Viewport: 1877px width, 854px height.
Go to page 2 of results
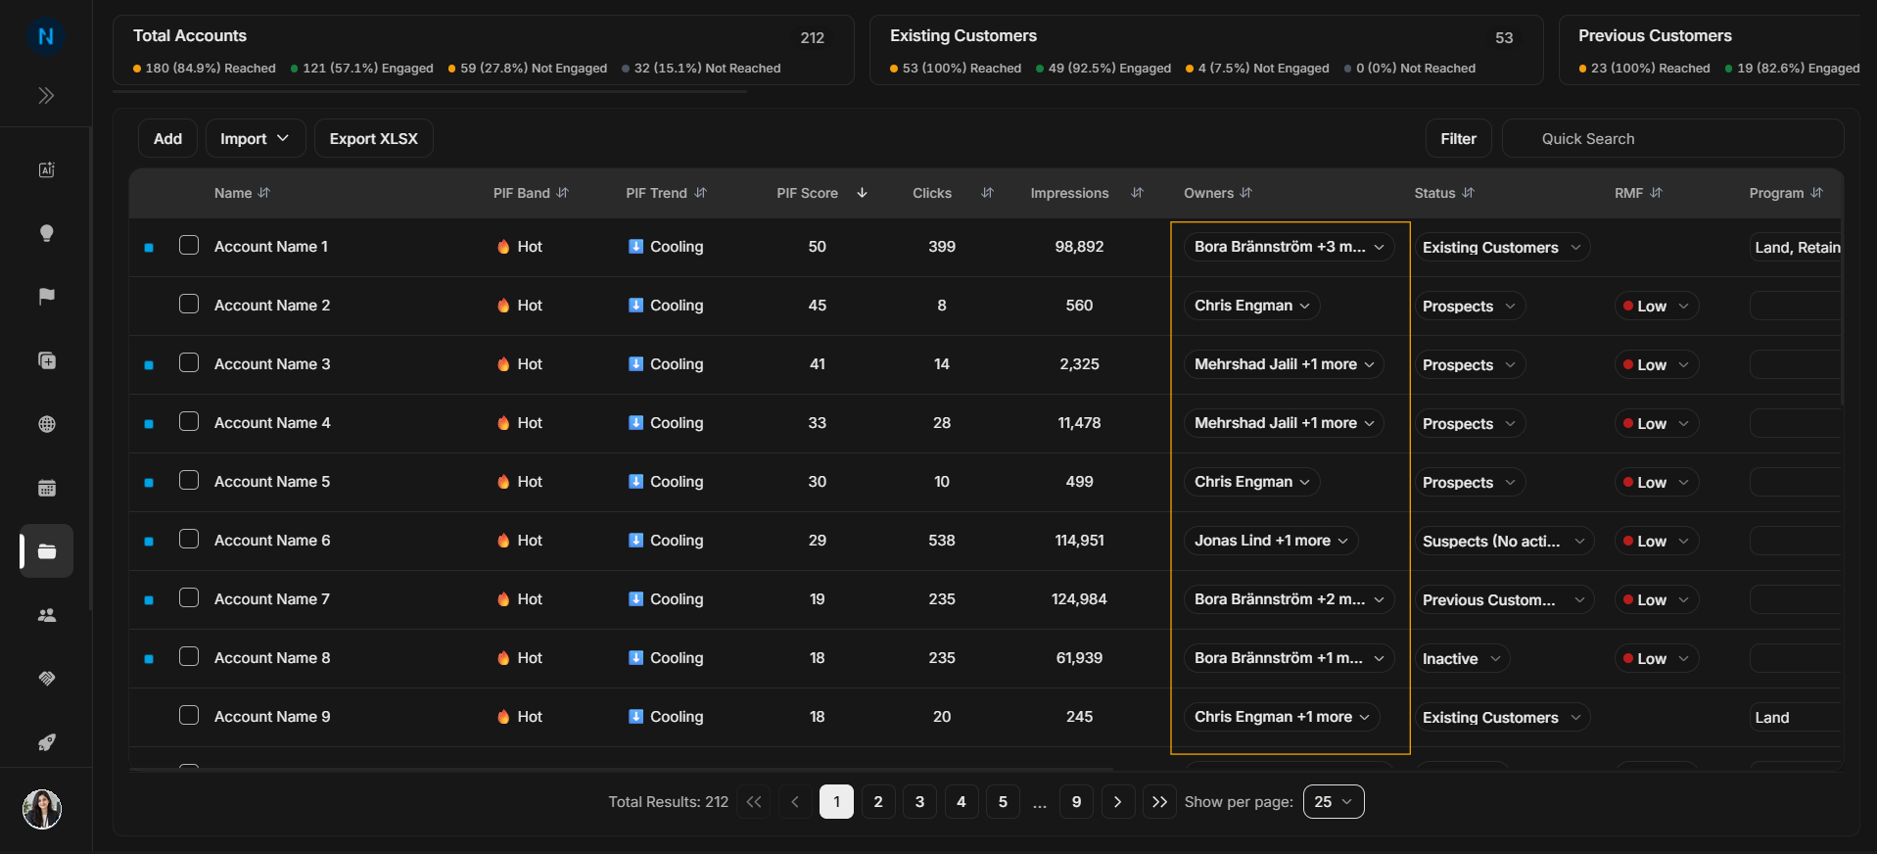coord(878,802)
